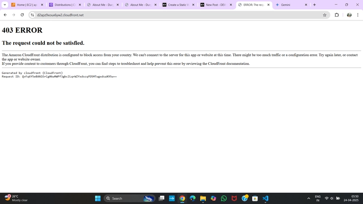Click the Windows taskbar Search box
The image size is (363, 204).
coord(129,199)
